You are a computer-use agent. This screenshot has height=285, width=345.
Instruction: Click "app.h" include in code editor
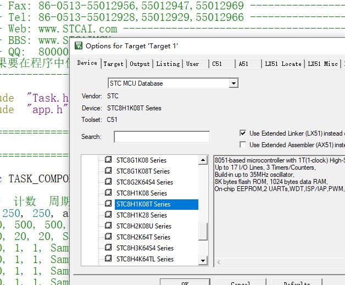48,109
